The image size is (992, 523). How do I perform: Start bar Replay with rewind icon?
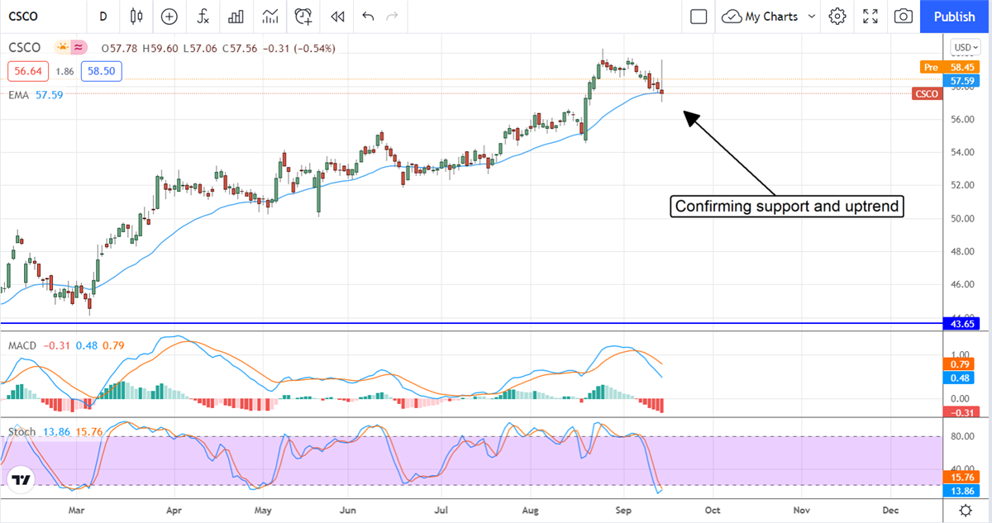coord(336,16)
